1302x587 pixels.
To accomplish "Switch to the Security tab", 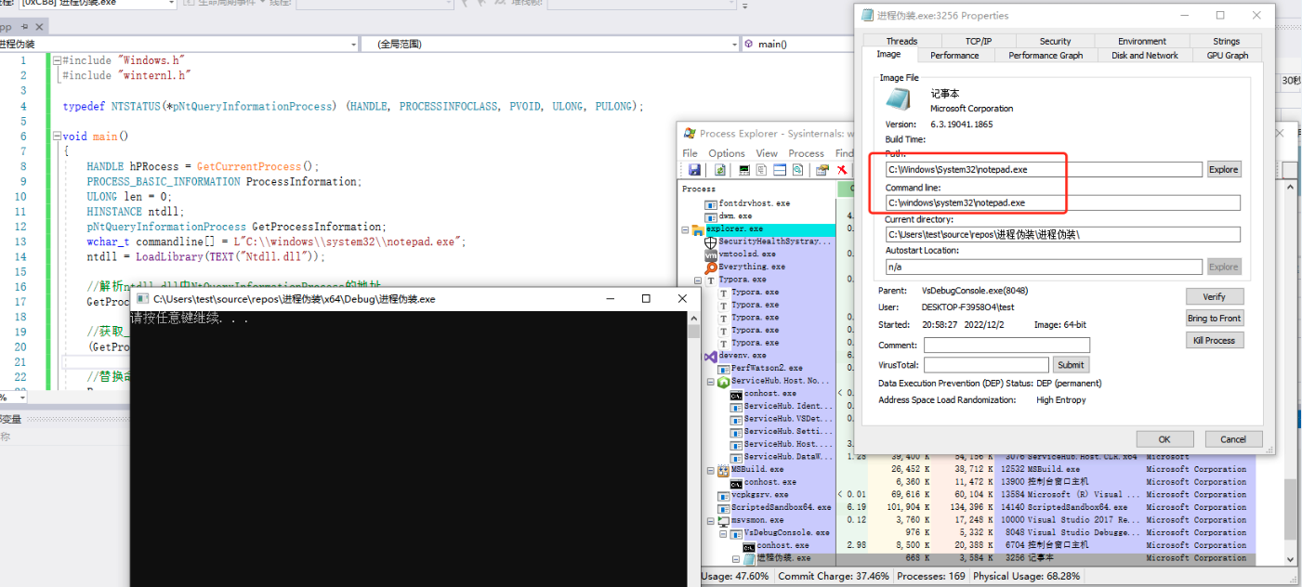I will coord(1055,41).
